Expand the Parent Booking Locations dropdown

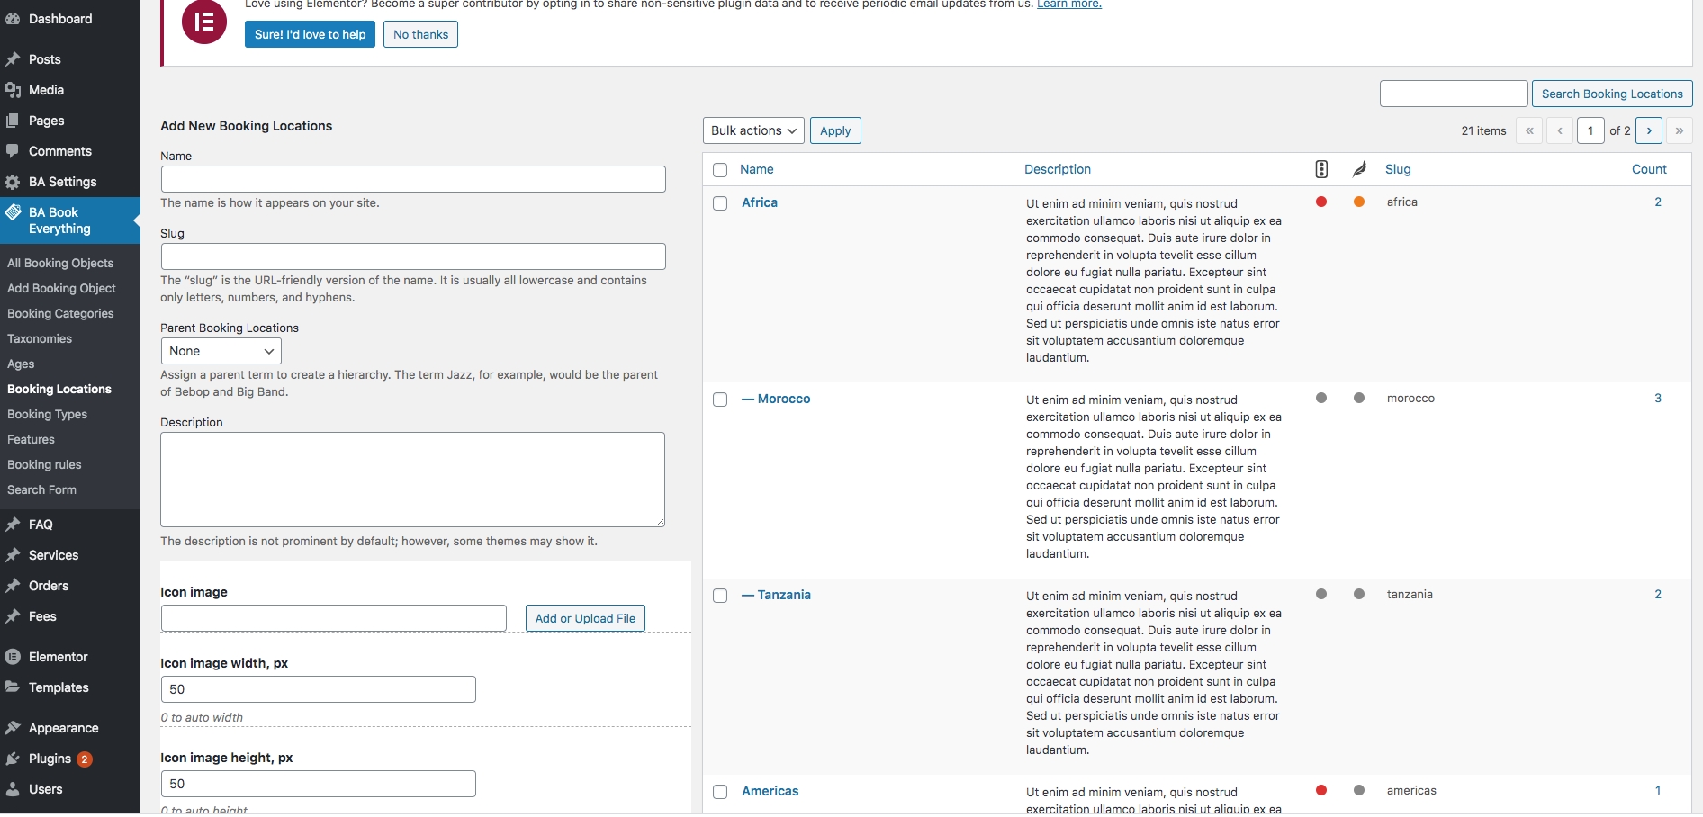click(221, 351)
